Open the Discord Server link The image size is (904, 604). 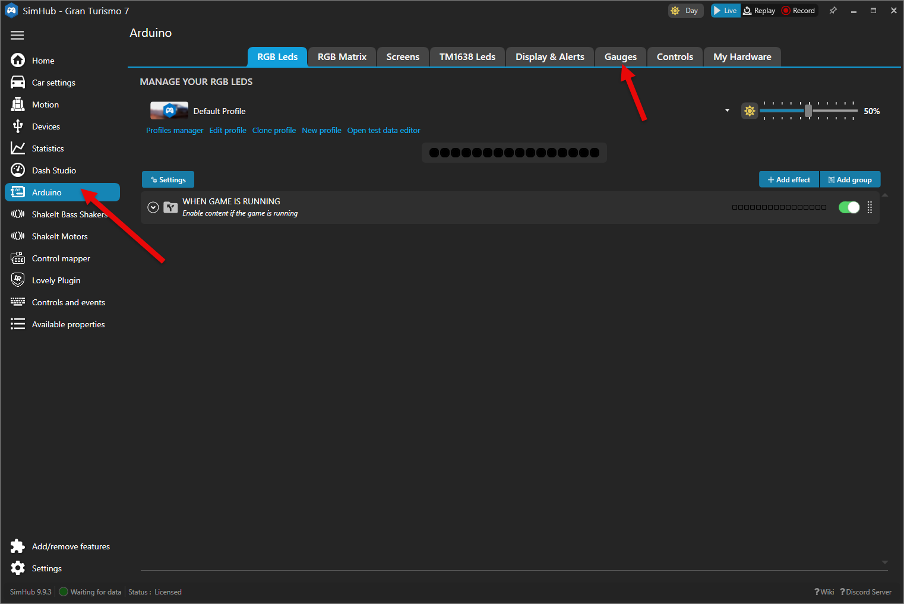click(x=865, y=592)
